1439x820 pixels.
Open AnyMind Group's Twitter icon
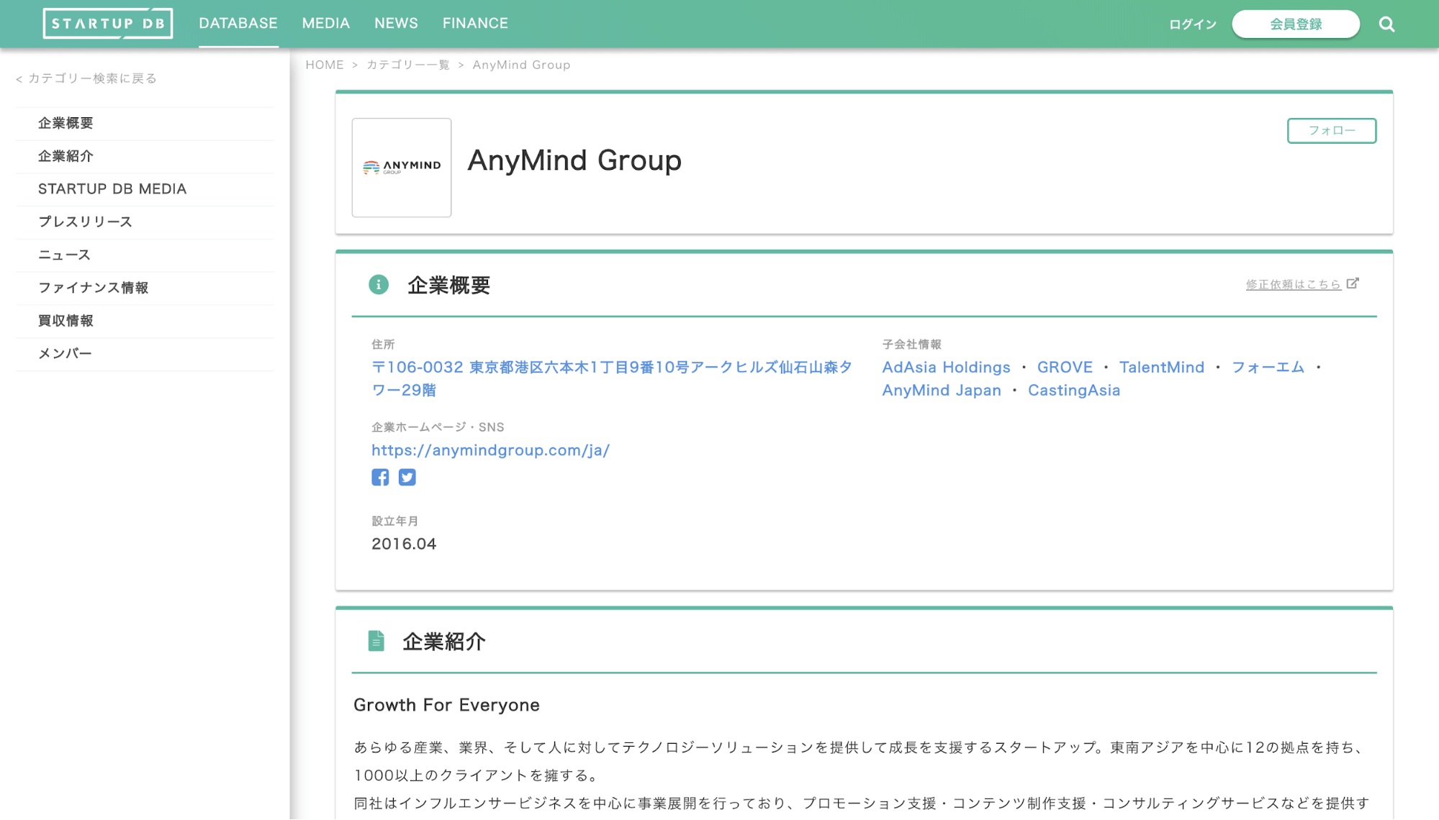point(407,478)
